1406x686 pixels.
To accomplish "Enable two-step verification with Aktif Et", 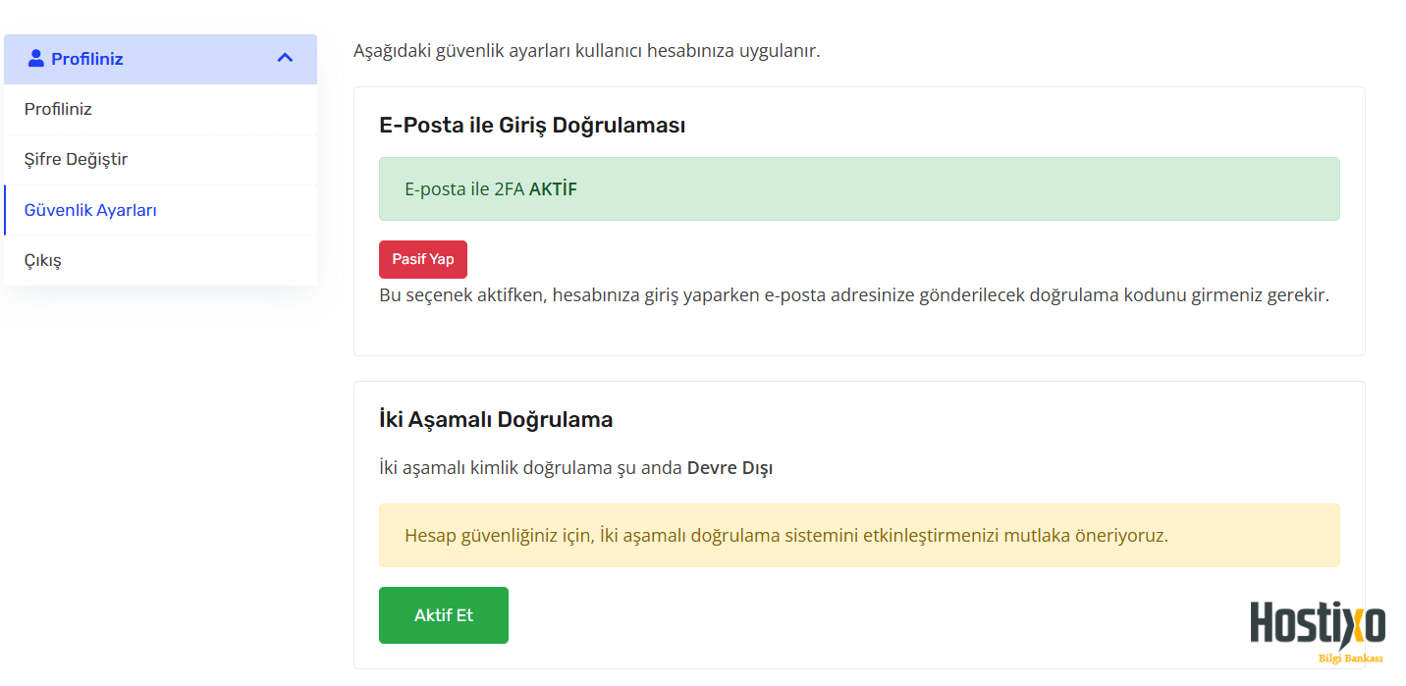I will [x=444, y=615].
